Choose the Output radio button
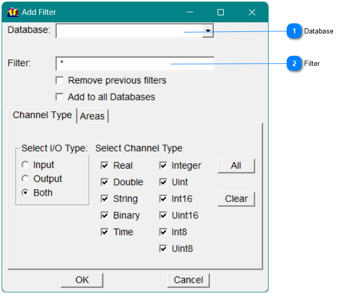342x294 pixels. pyautogui.click(x=26, y=179)
